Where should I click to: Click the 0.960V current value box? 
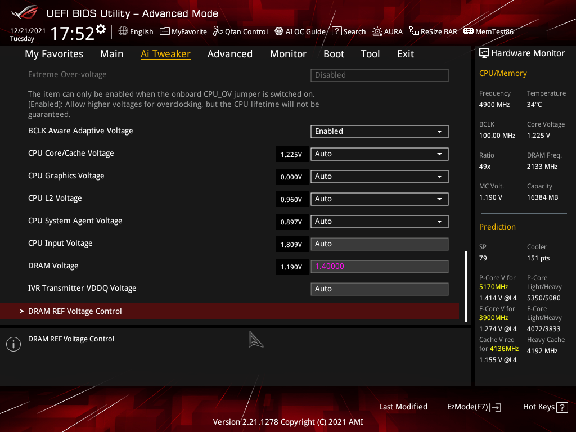pyautogui.click(x=291, y=199)
